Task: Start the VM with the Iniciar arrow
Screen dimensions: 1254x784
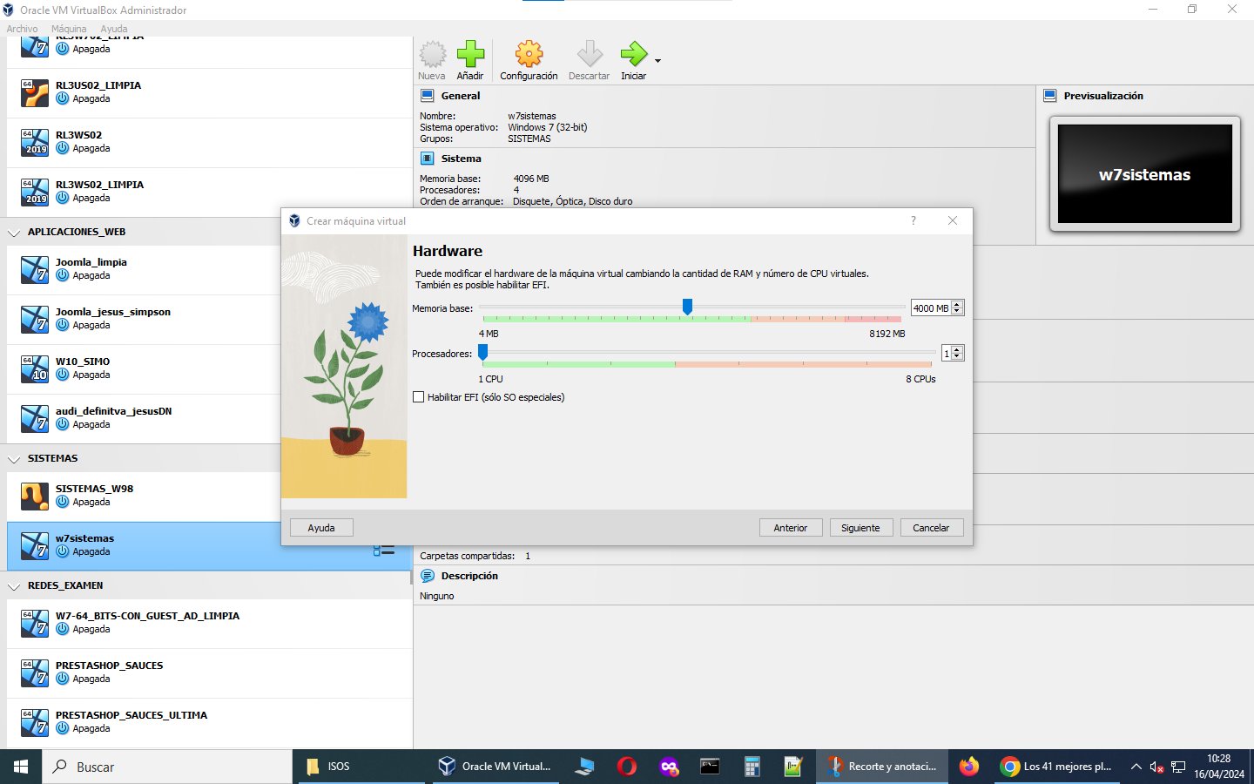Action: click(633, 55)
